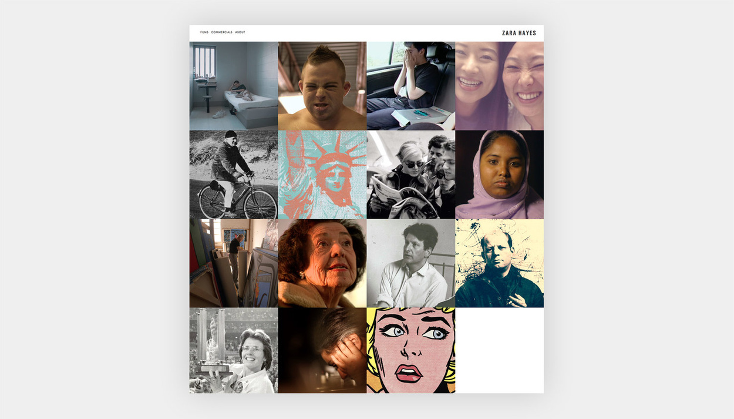Open the woman in pink headscarf thumbnail
This screenshot has width=734, height=419.
500,175
